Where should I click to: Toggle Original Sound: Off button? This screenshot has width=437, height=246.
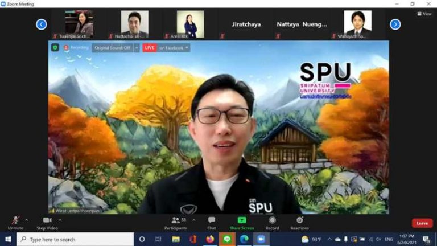pyautogui.click(x=112, y=48)
